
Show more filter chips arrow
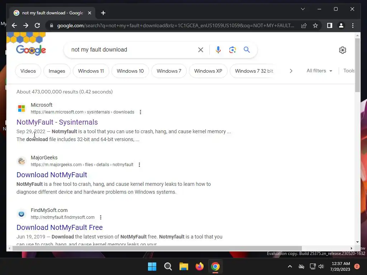coord(291,71)
